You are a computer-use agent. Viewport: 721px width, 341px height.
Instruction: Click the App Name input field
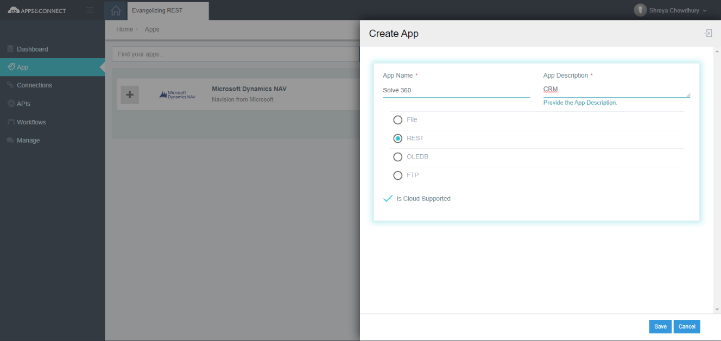(x=456, y=90)
